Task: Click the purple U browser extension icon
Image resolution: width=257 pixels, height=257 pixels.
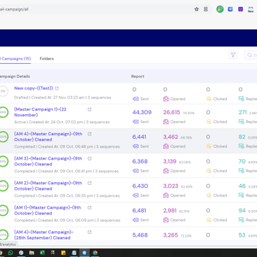Action: click(240, 9)
